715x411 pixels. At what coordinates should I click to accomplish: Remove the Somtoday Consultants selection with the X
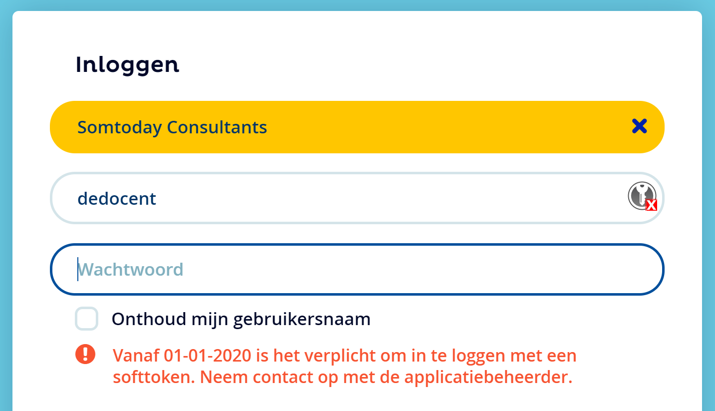(x=639, y=127)
